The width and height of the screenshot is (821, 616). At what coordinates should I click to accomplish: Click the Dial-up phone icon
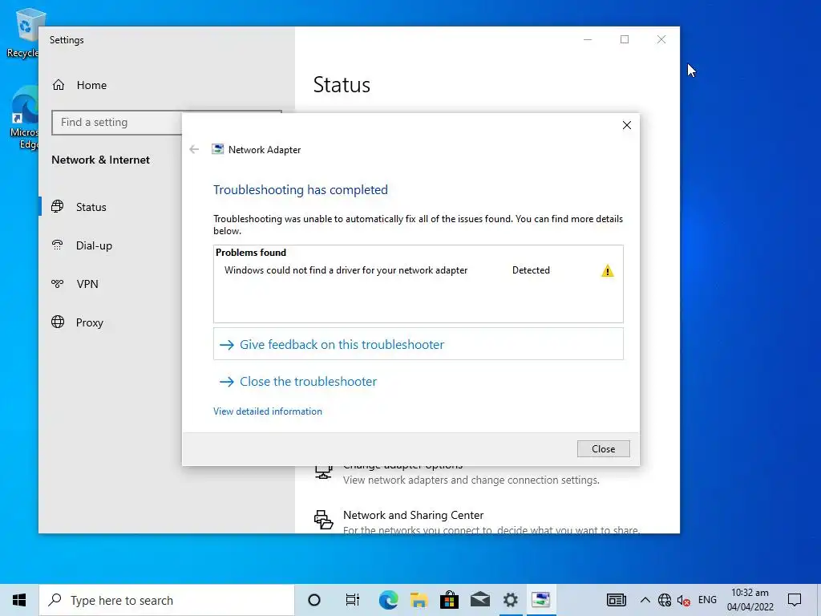(58, 245)
